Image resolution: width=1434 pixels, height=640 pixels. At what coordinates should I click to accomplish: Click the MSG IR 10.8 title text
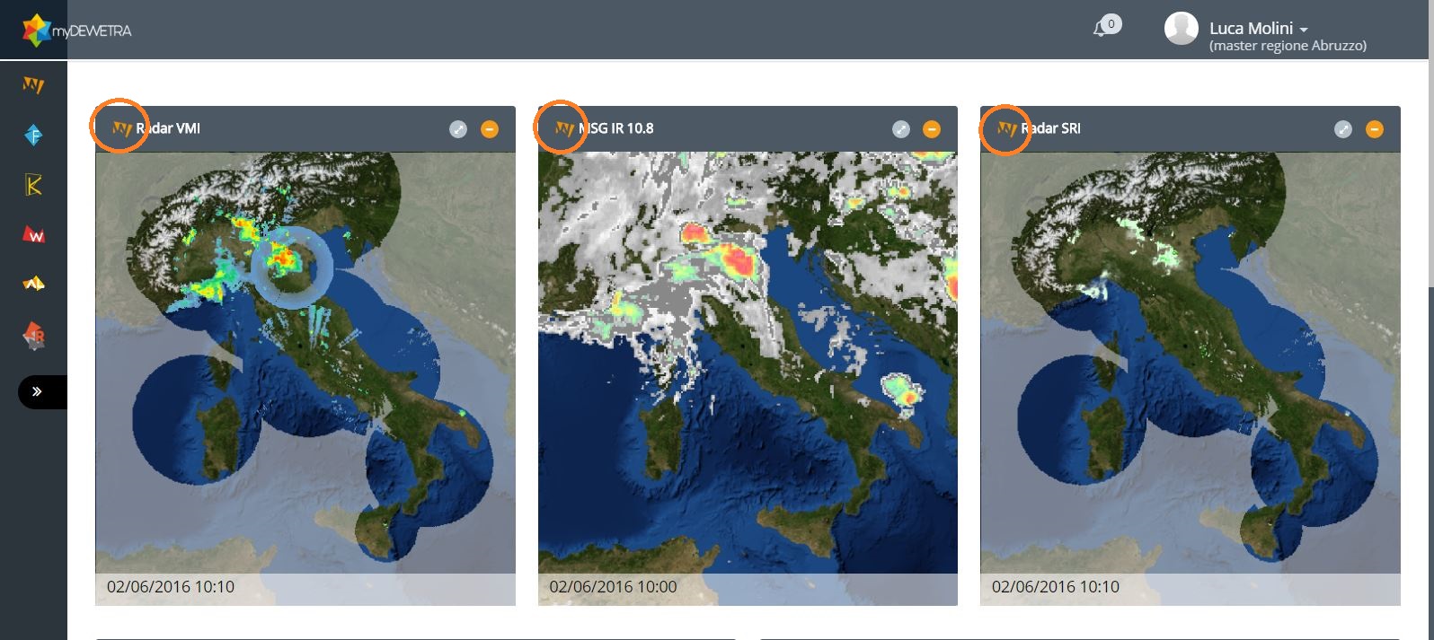[x=615, y=128]
